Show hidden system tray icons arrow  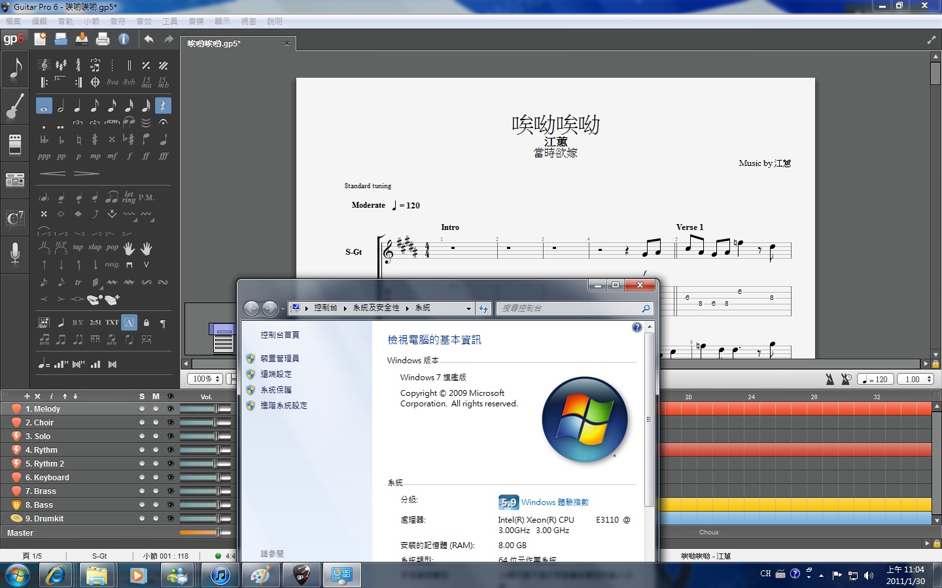(821, 575)
